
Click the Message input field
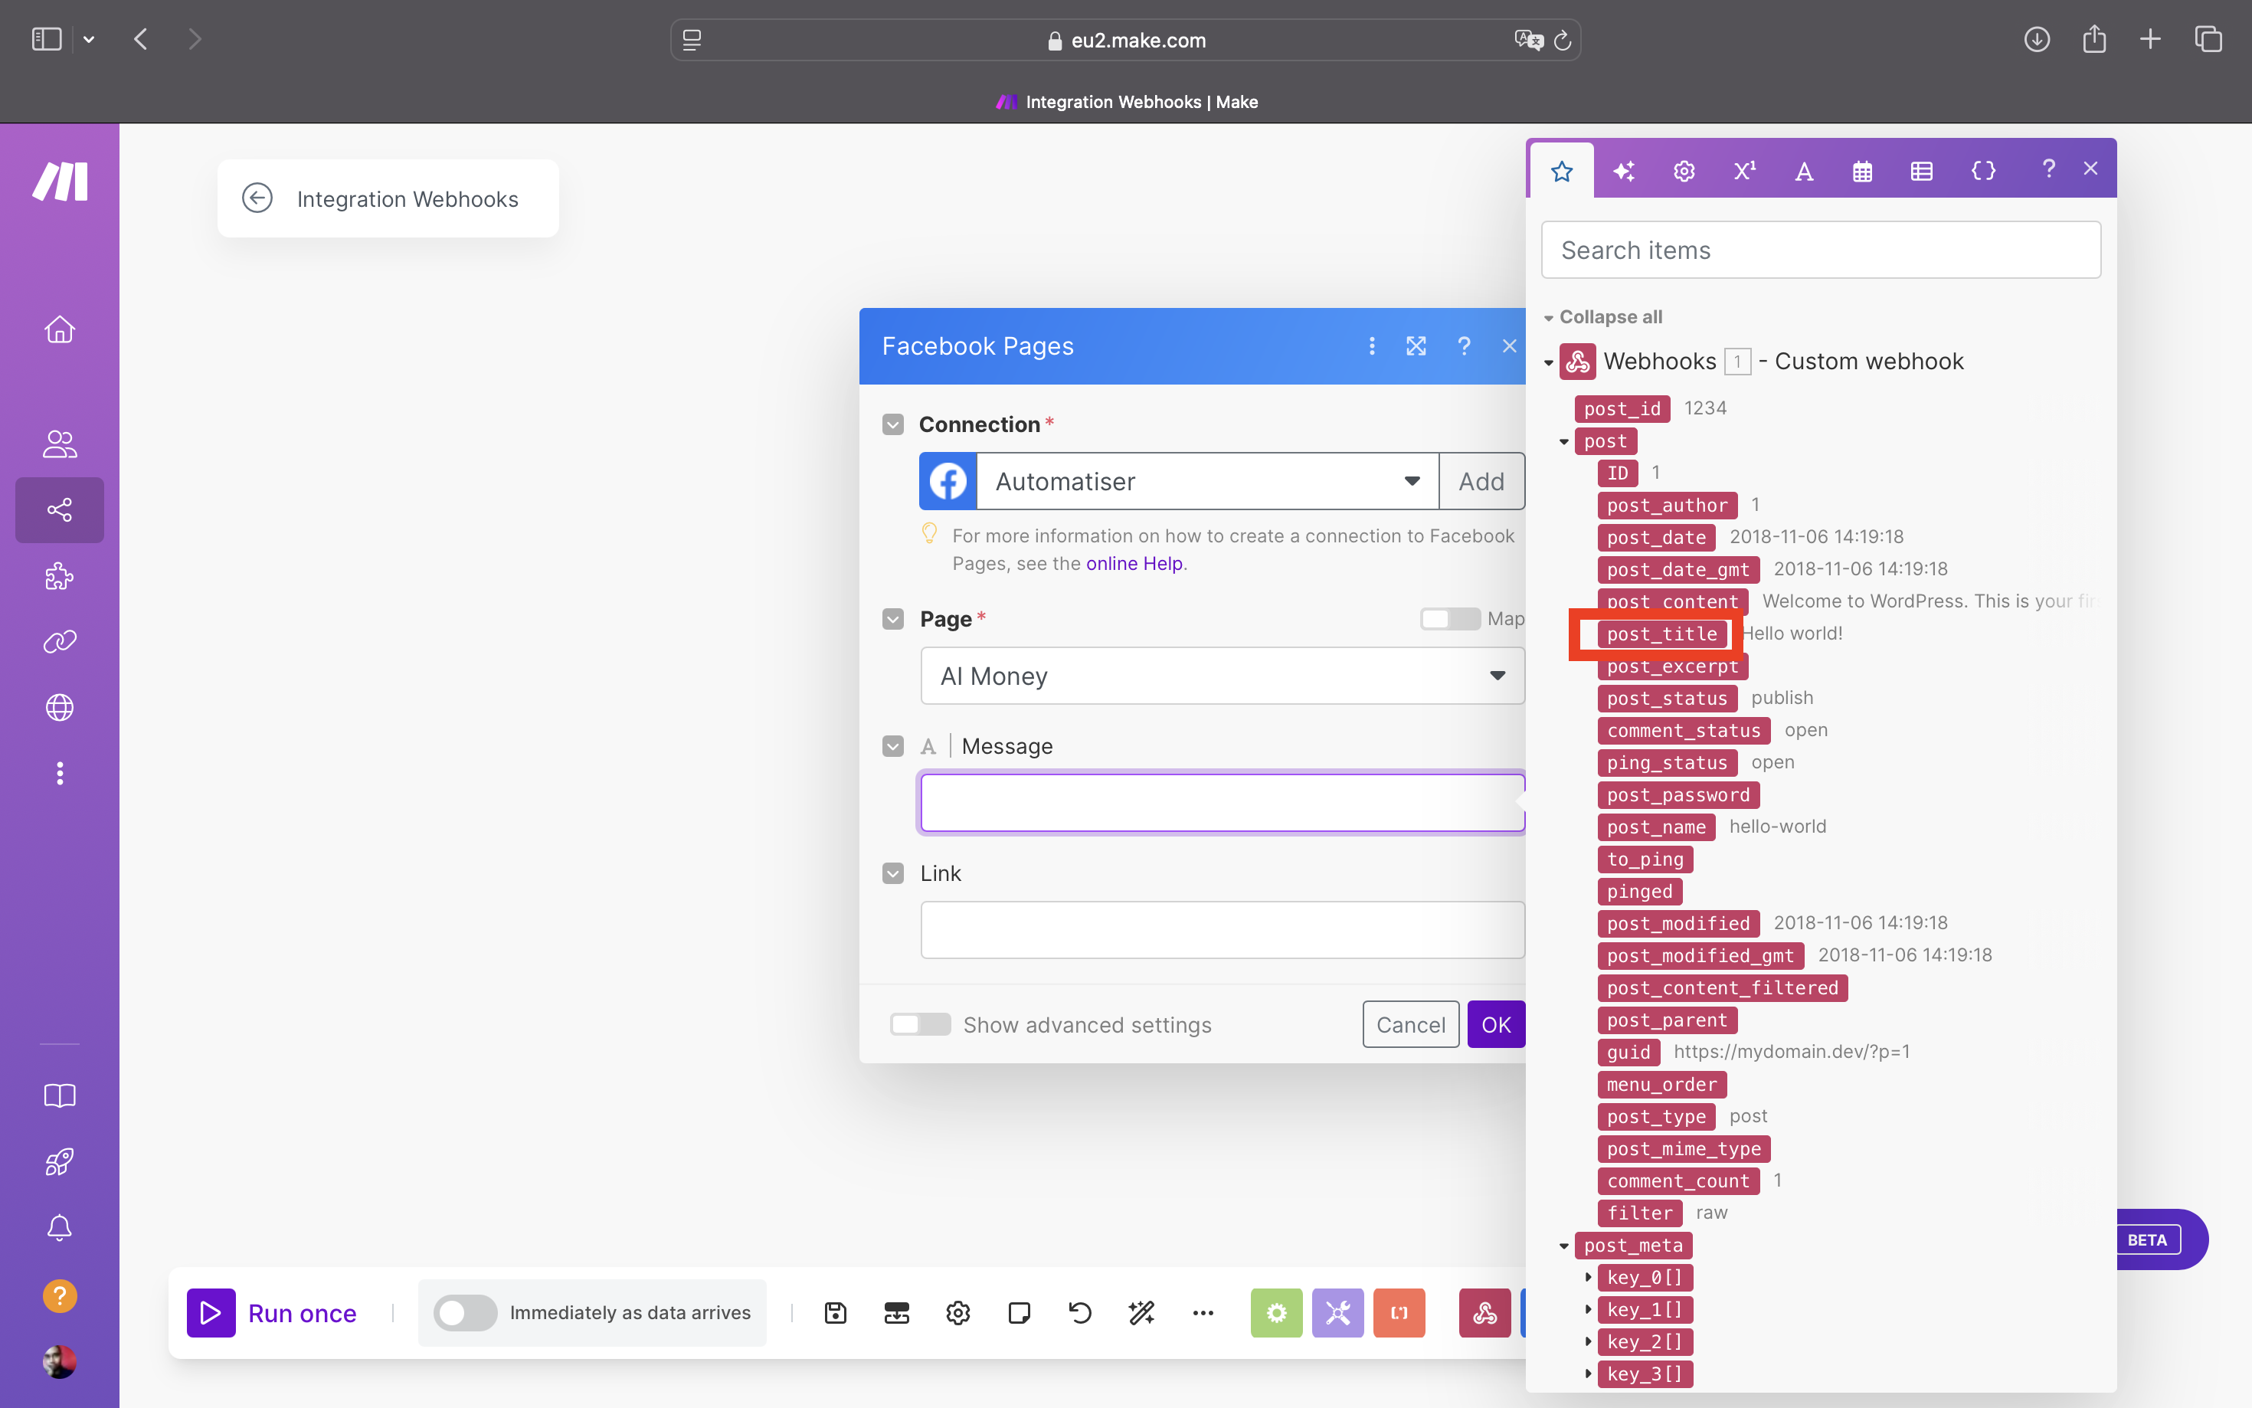tap(1223, 803)
